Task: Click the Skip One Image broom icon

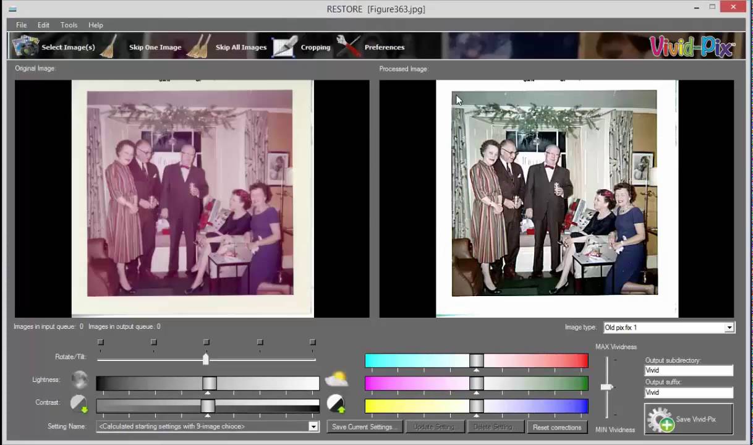Action: click(x=109, y=46)
